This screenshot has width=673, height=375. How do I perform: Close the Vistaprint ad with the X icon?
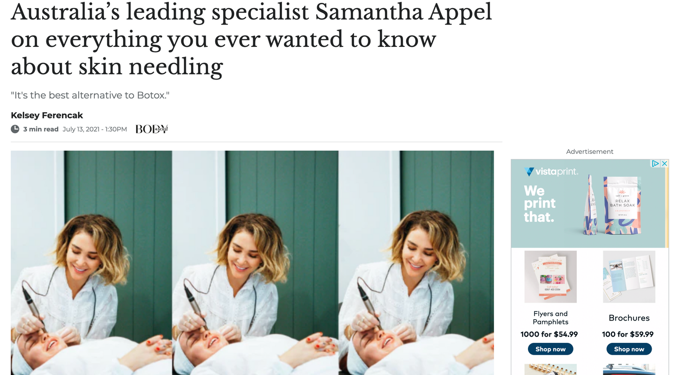664,163
